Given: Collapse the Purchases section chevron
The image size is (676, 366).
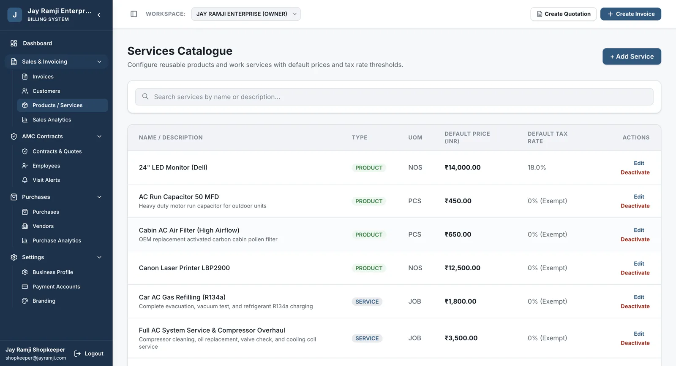Looking at the screenshot, I should point(99,197).
